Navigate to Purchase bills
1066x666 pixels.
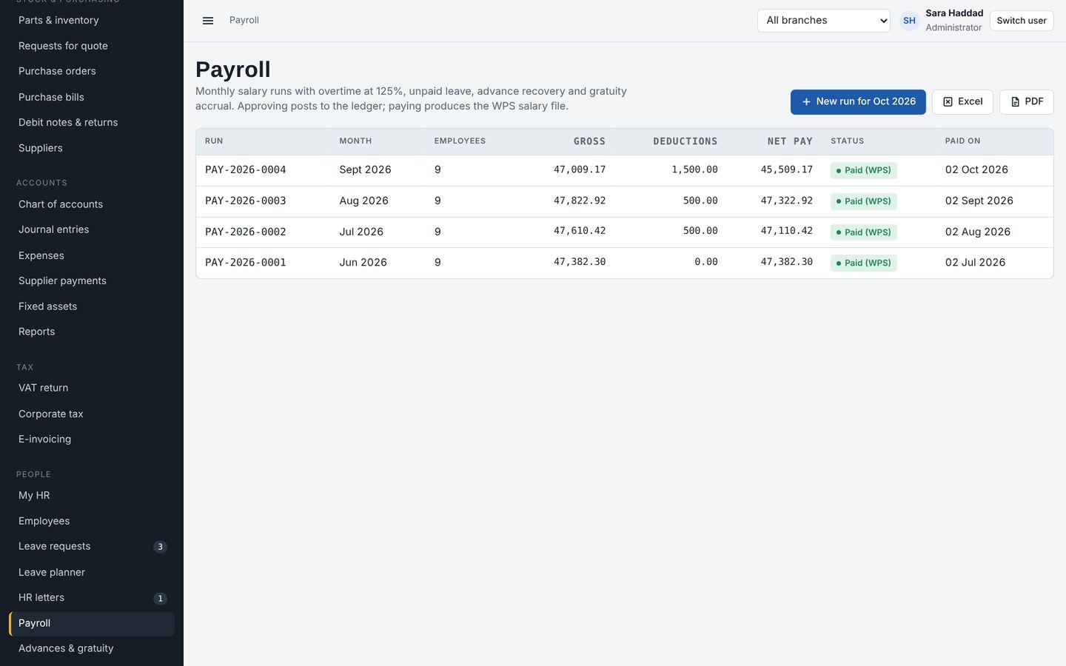(92, 97)
